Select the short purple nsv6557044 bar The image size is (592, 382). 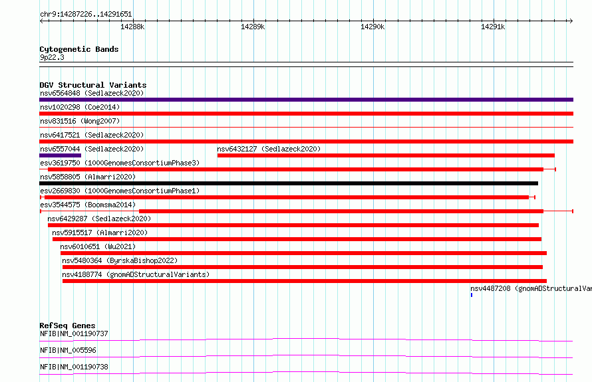tap(60, 155)
